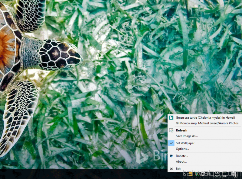Click the green and red X tray icon
Image resolution: width=242 pixels, height=179 pixels.
196,174
